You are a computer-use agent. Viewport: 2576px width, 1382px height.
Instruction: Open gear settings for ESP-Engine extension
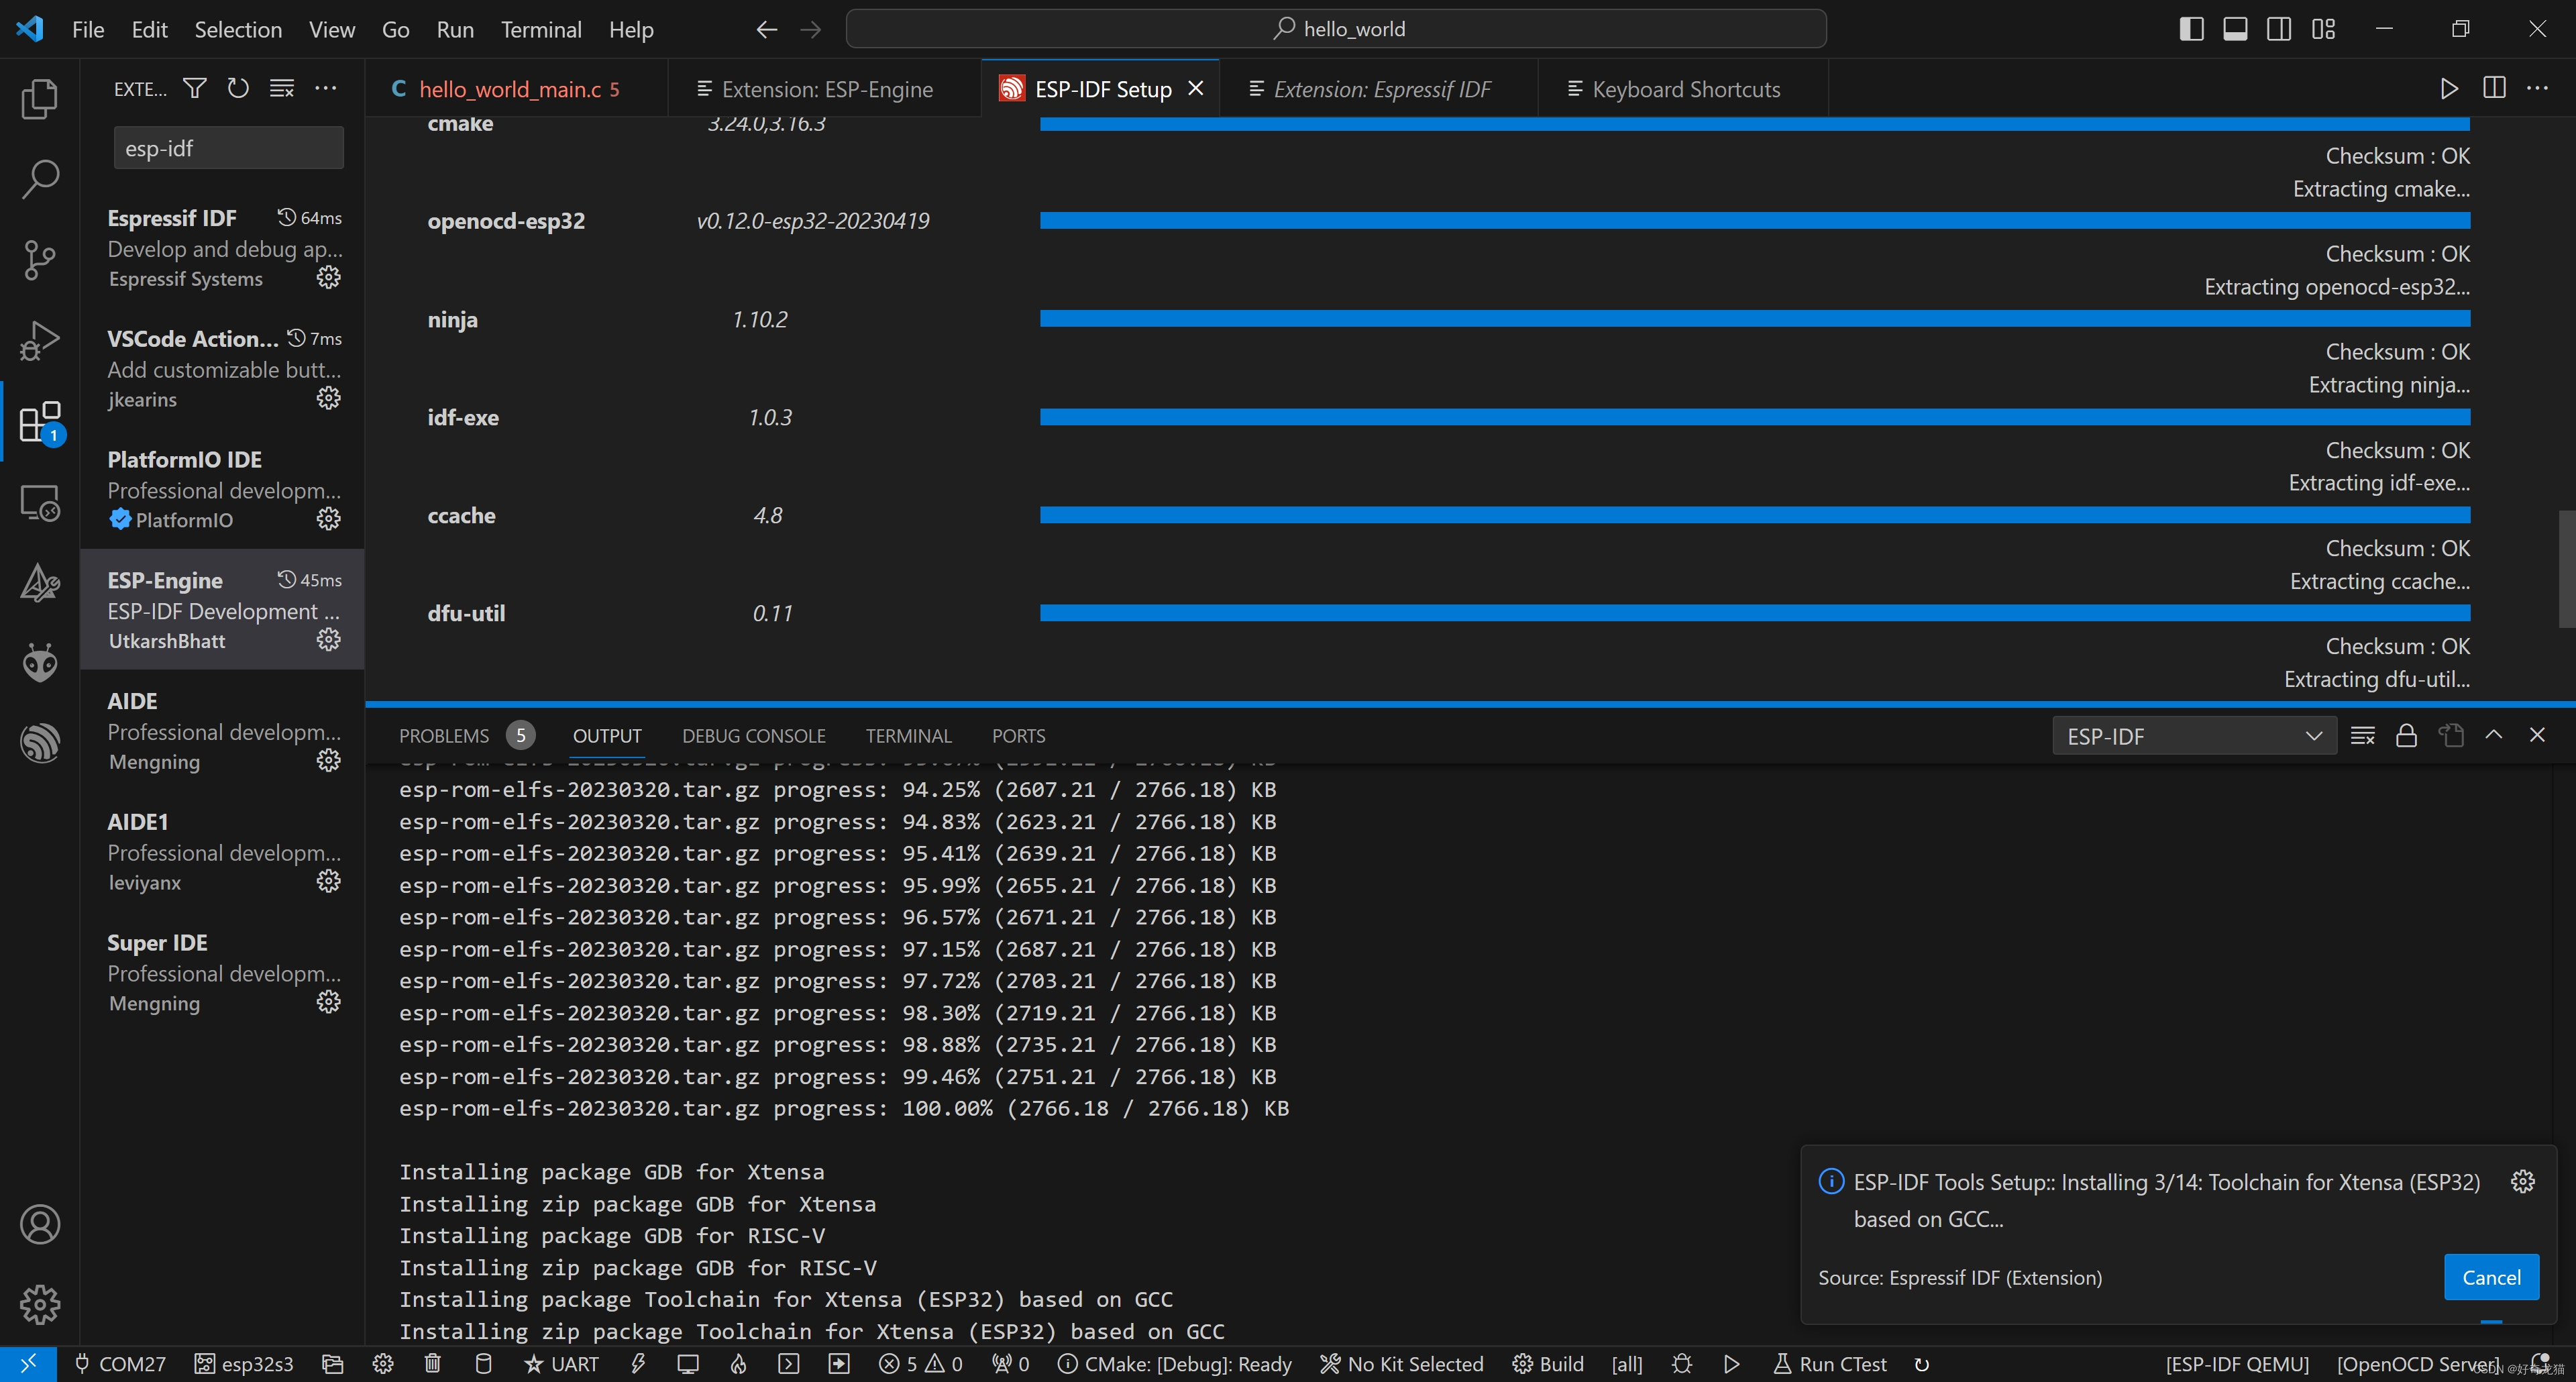coord(328,640)
